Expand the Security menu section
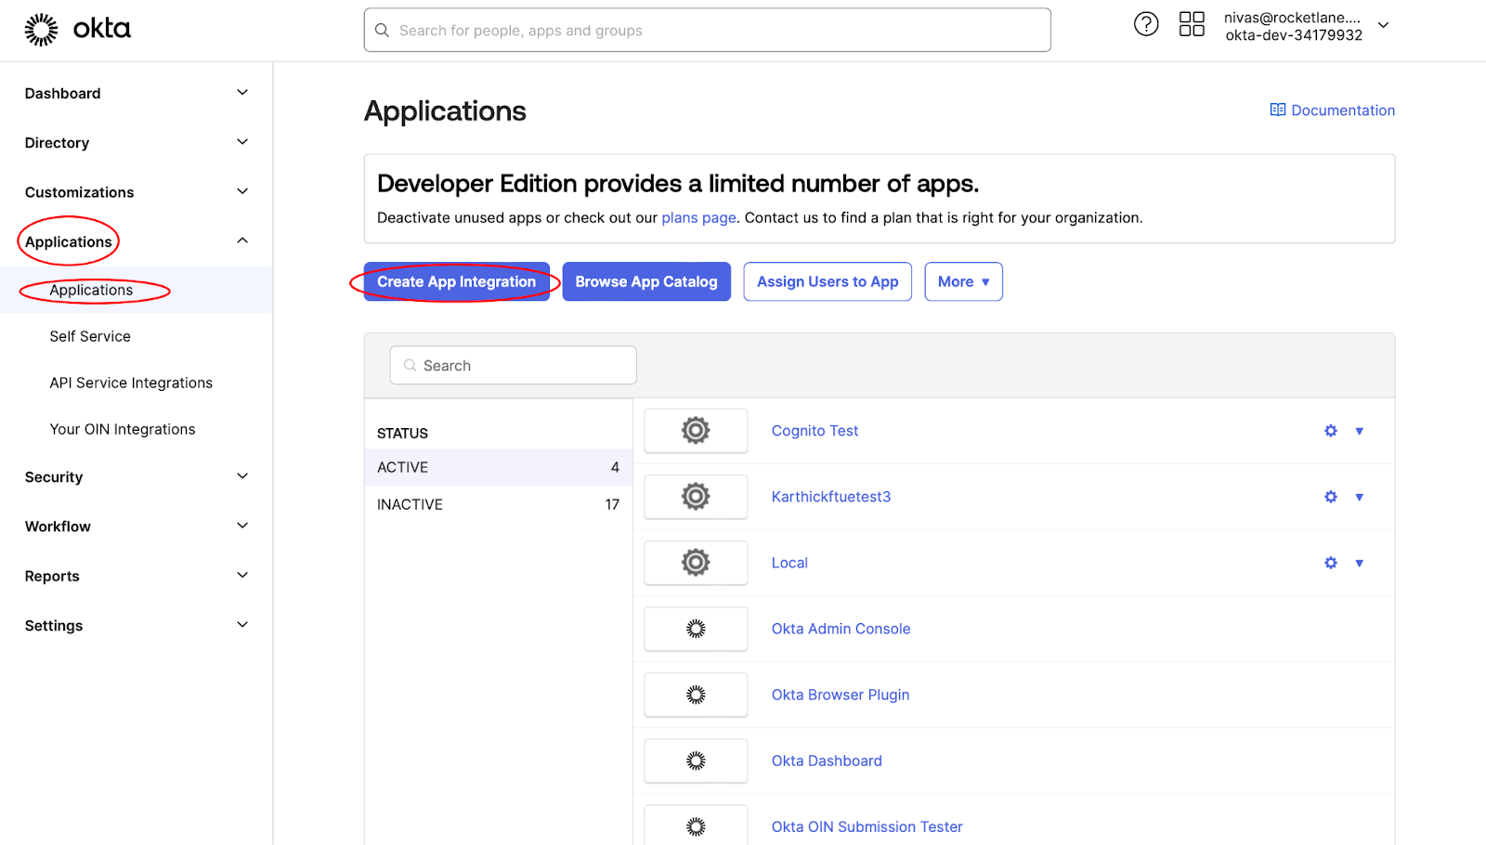Image resolution: width=1486 pixels, height=845 pixels. [x=242, y=476]
